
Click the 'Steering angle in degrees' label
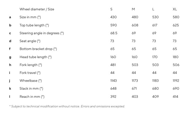coord(42,33)
